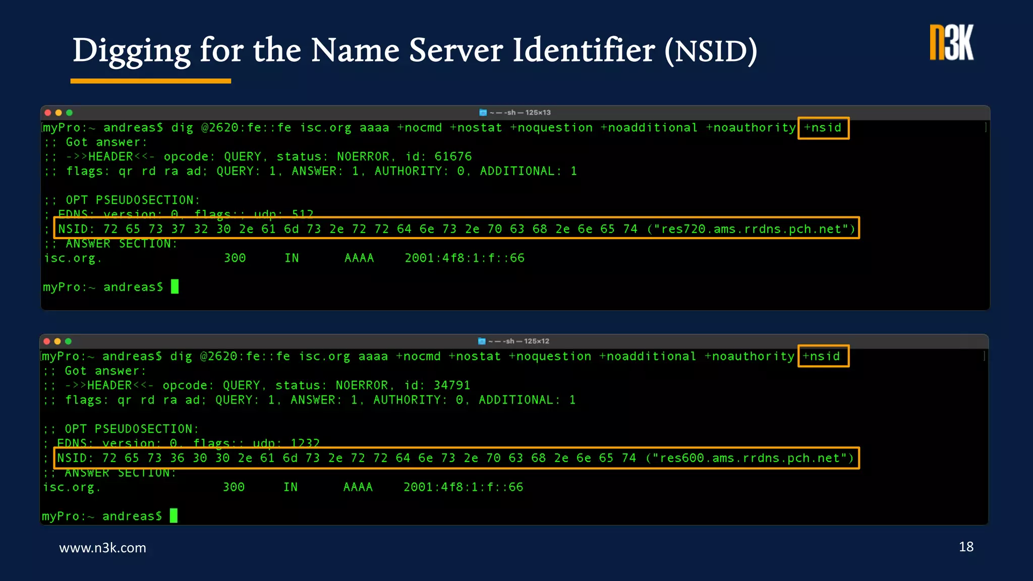This screenshot has width=1033, height=581.
Task: Click the lower terminal title '-sh — 125×12'
Action: 526,341
